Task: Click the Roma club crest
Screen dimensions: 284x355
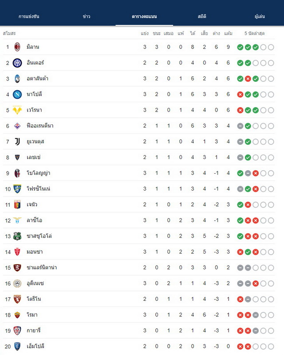Action: tap(17, 315)
